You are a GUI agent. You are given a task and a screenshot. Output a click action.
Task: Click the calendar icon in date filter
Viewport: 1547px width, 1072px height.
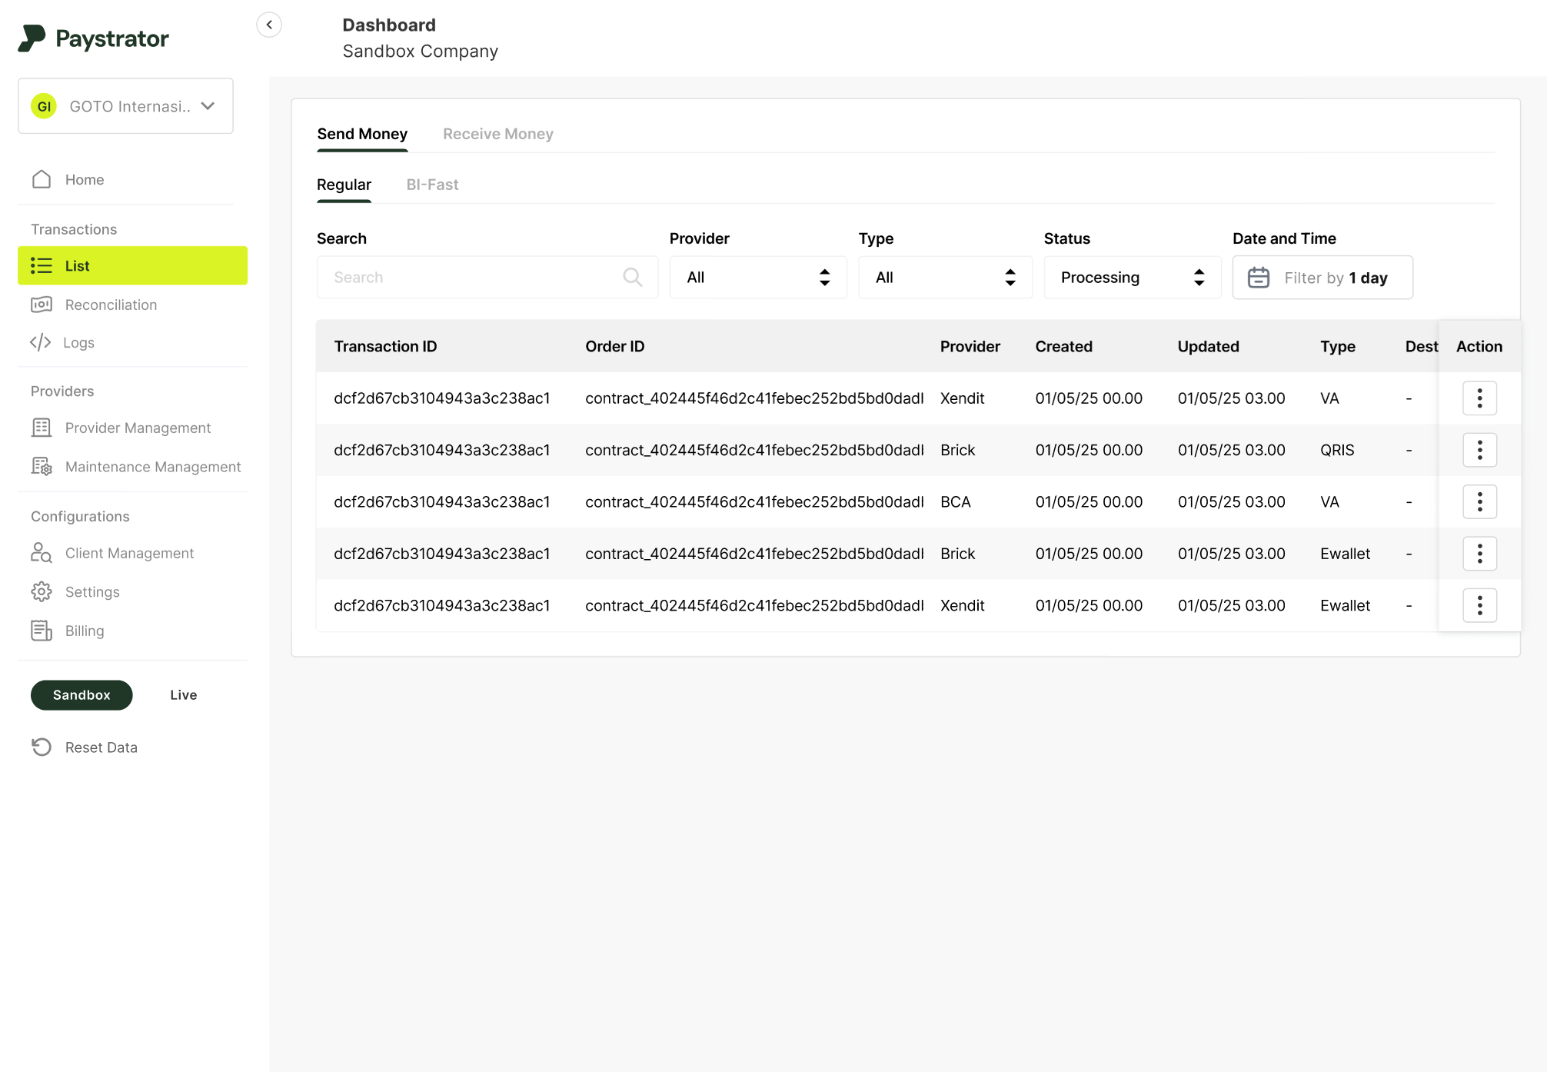[1259, 277]
